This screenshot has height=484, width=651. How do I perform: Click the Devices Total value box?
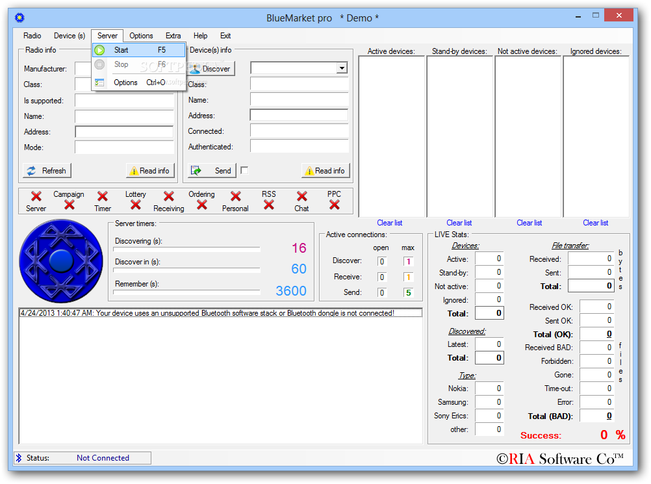pos(489,313)
